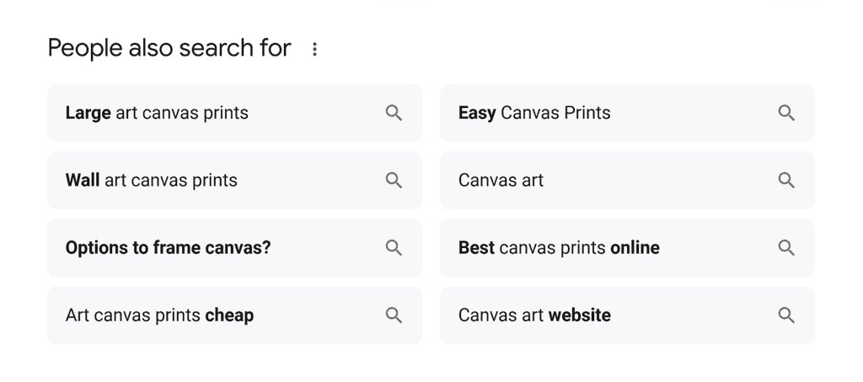Open the Easy Canvas Prints suggestion
Viewport: 863px width, 382px height.
tap(534, 113)
